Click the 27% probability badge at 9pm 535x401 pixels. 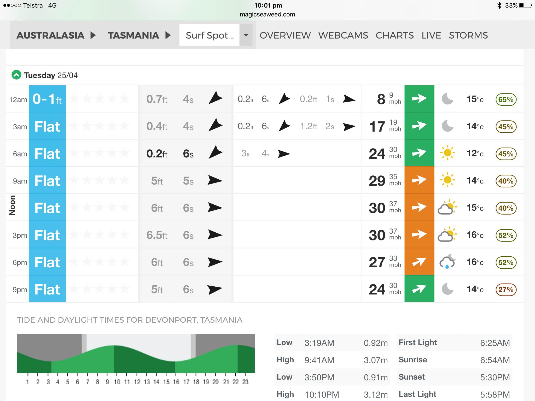(x=506, y=290)
